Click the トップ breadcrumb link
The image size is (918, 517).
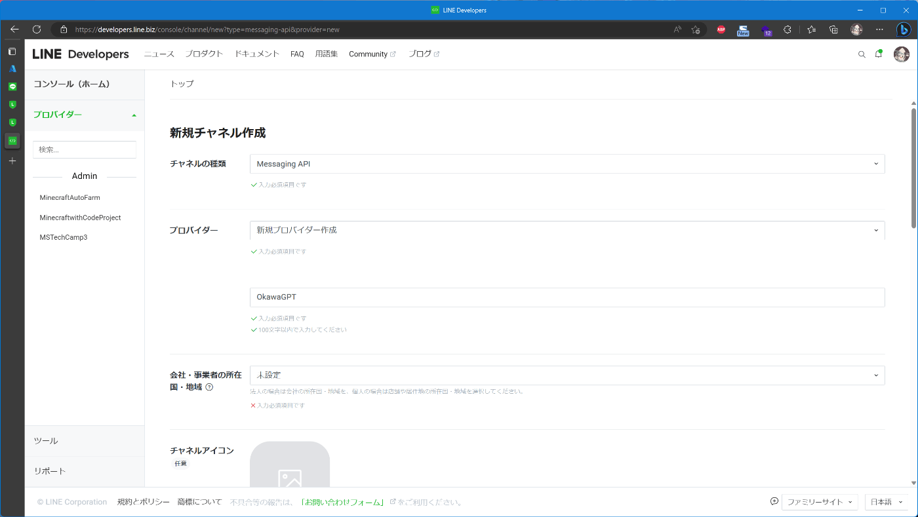pyautogui.click(x=182, y=84)
